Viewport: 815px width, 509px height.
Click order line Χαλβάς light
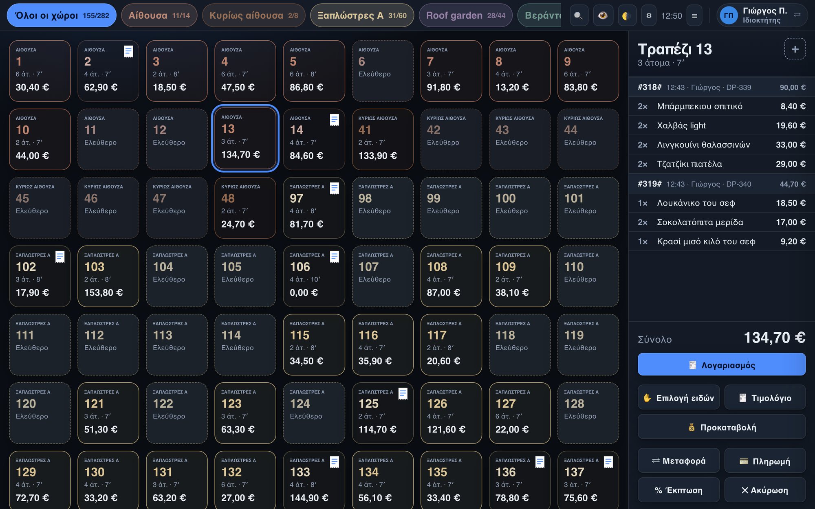[722, 125]
